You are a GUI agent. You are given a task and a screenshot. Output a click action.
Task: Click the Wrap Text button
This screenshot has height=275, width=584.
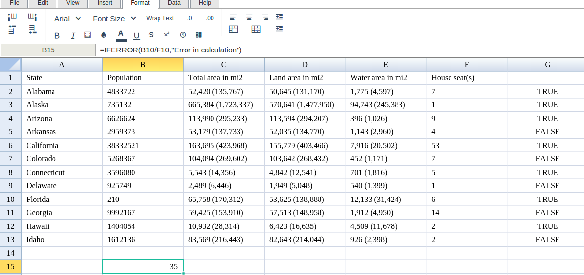[x=160, y=18]
